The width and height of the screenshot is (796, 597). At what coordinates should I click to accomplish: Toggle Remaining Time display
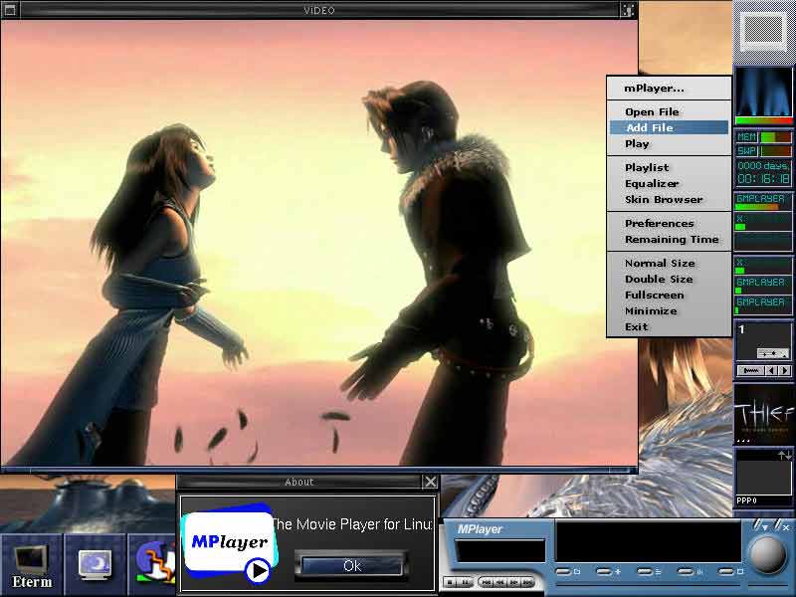click(x=669, y=239)
